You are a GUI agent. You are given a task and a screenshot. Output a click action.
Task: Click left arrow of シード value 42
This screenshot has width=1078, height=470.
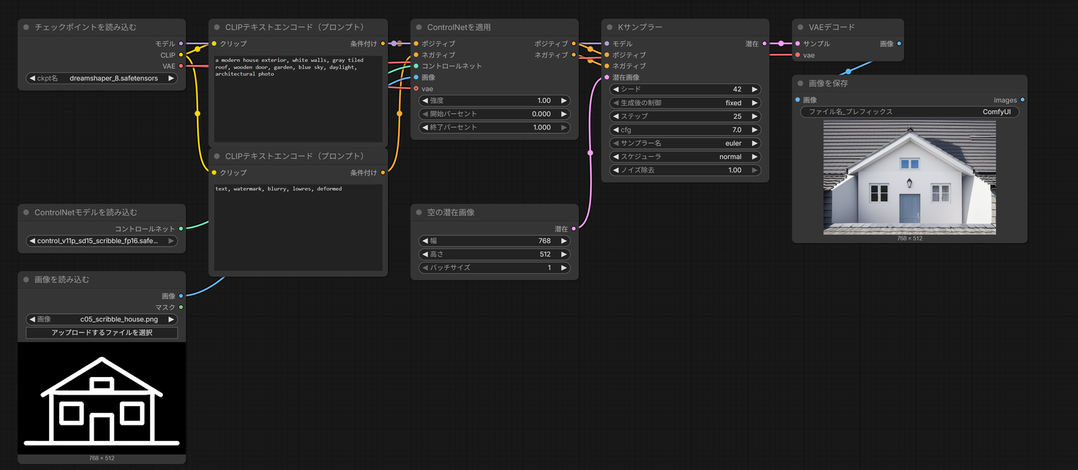coord(616,90)
